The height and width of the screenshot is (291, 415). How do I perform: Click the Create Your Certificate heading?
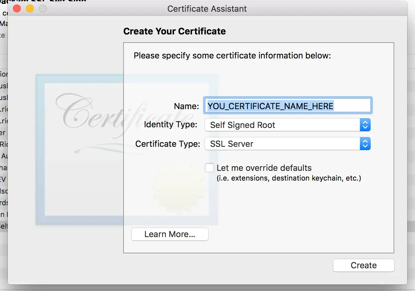coord(174,31)
